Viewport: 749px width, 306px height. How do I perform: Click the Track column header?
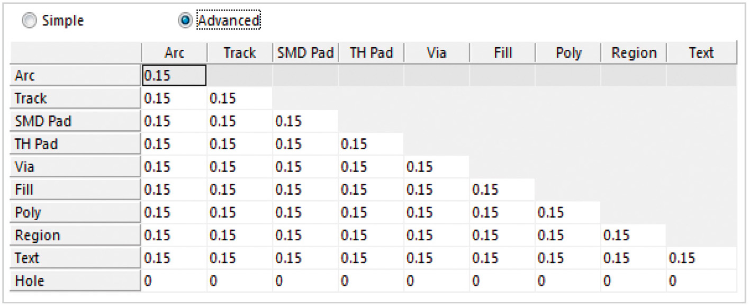click(239, 53)
